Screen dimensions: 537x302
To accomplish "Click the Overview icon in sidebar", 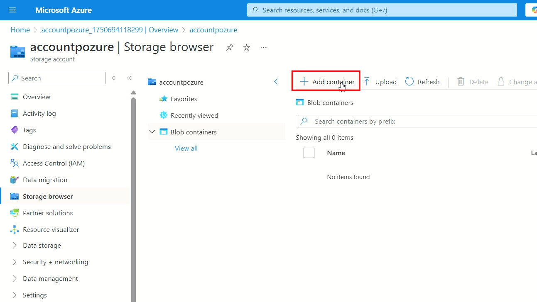I will pos(15,97).
